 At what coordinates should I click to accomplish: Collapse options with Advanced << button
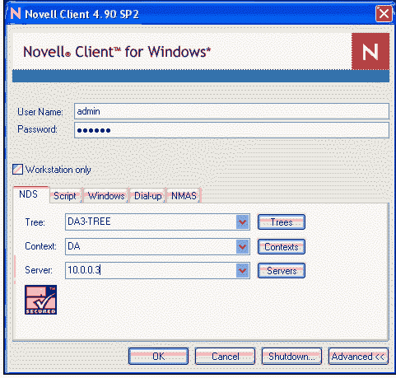point(358,357)
